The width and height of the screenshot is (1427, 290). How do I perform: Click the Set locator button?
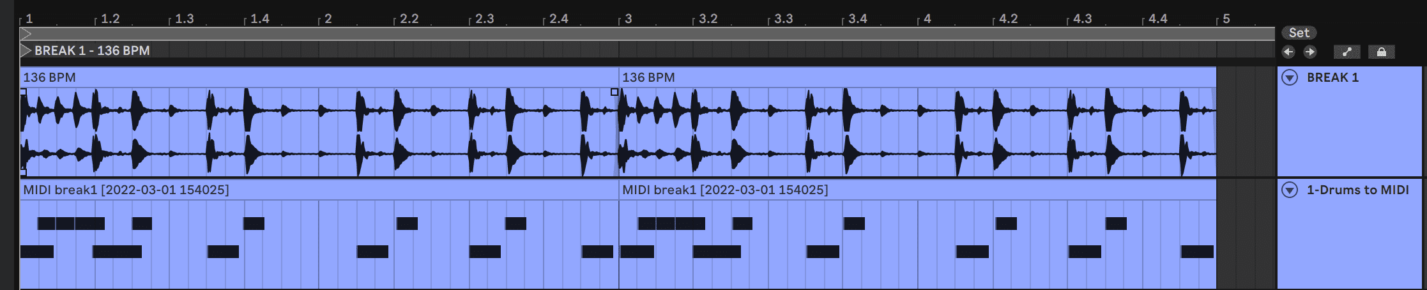click(1299, 33)
